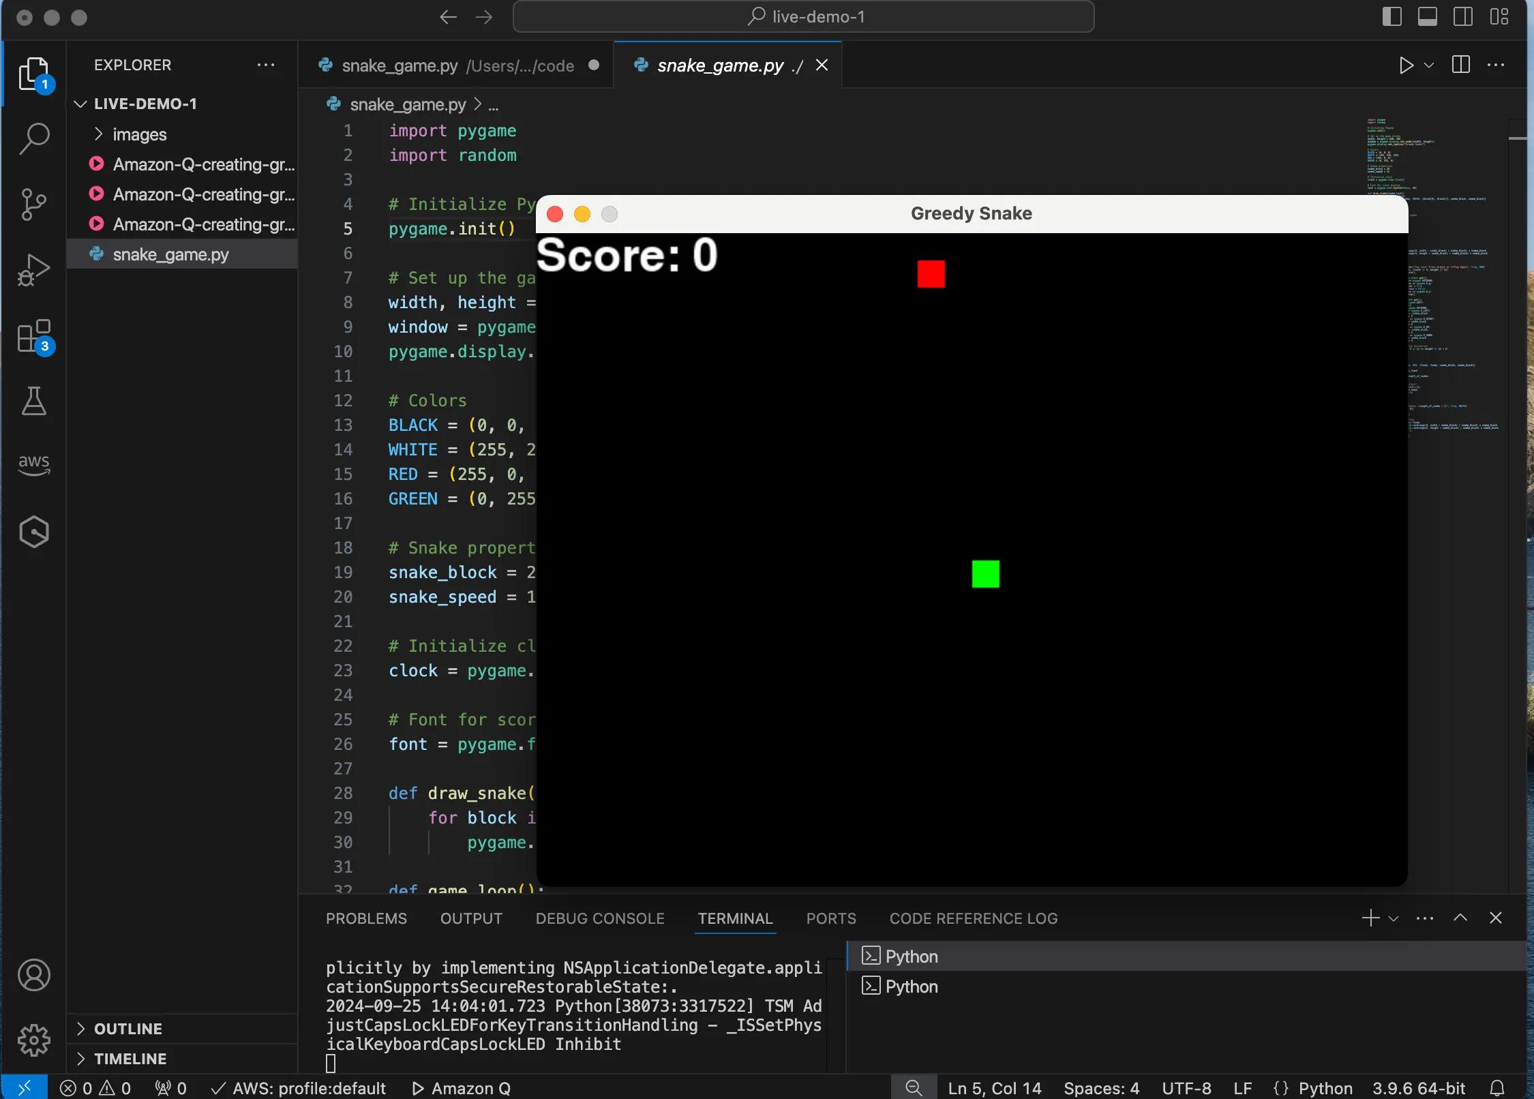Maximize the terminal panel size
The height and width of the screenshot is (1099, 1534).
click(x=1460, y=918)
